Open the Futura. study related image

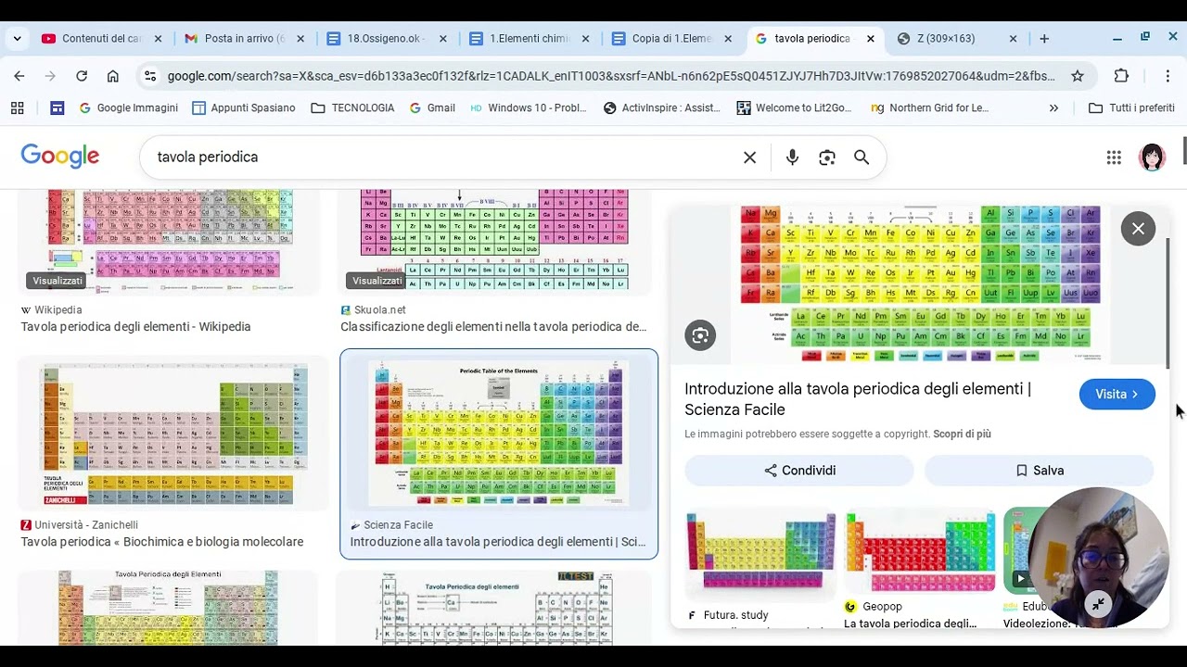760,550
